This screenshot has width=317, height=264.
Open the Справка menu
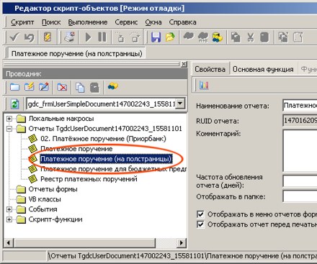point(182,22)
